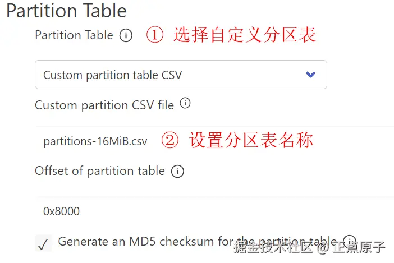Click the red text '设置分区表名称'
Screen dimensions: 394x263
251,140
